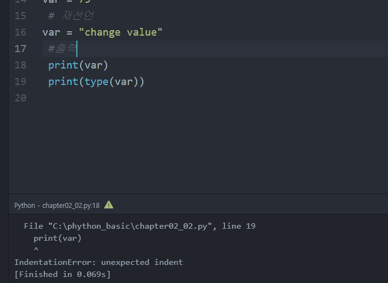Viewport: 388px width, 283px height.
Task: Click the print(var) line in error output
Action: tap(57, 238)
